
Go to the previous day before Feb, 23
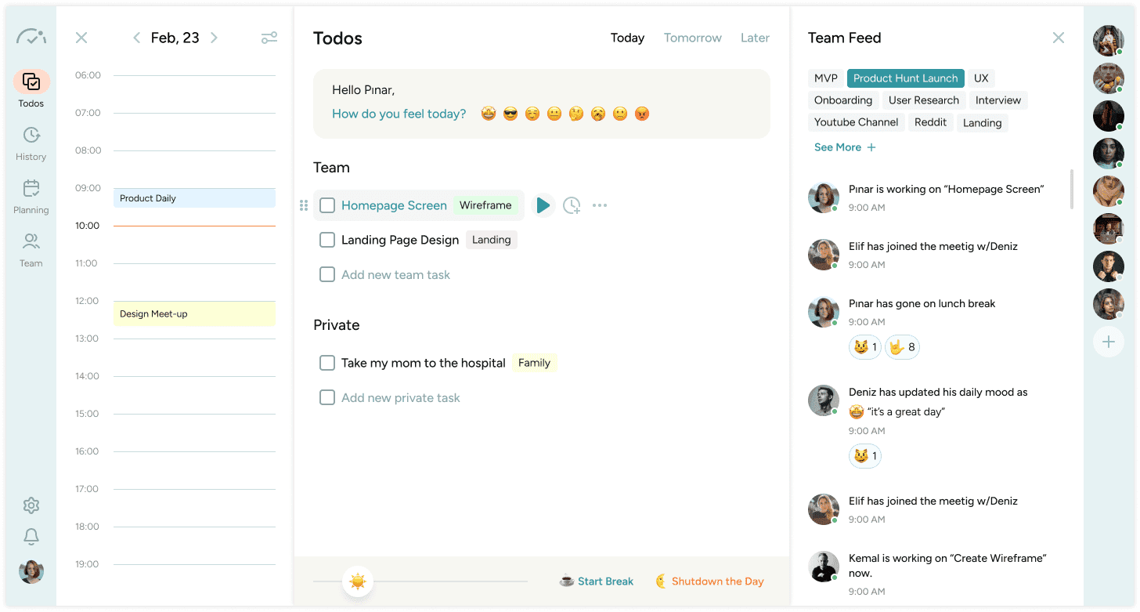pyautogui.click(x=137, y=38)
